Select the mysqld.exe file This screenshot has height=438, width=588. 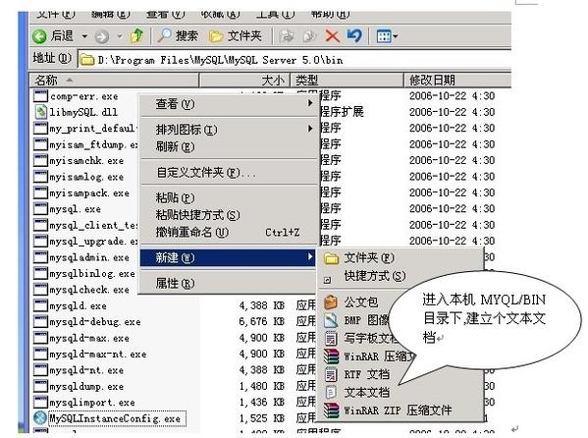click(x=70, y=305)
